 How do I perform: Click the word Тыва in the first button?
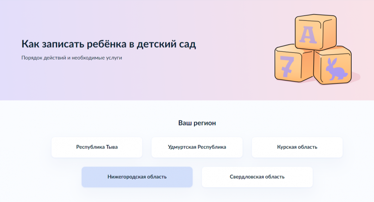coord(112,147)
